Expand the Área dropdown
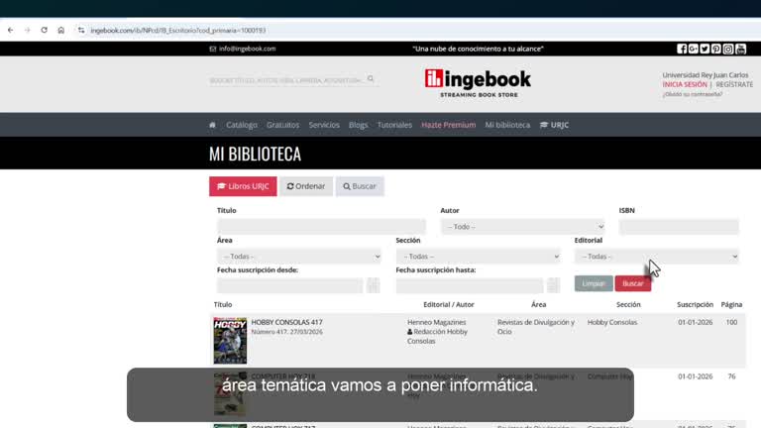Image resolution: width=761 pixels, height=428 pixels. click(299, 257)
